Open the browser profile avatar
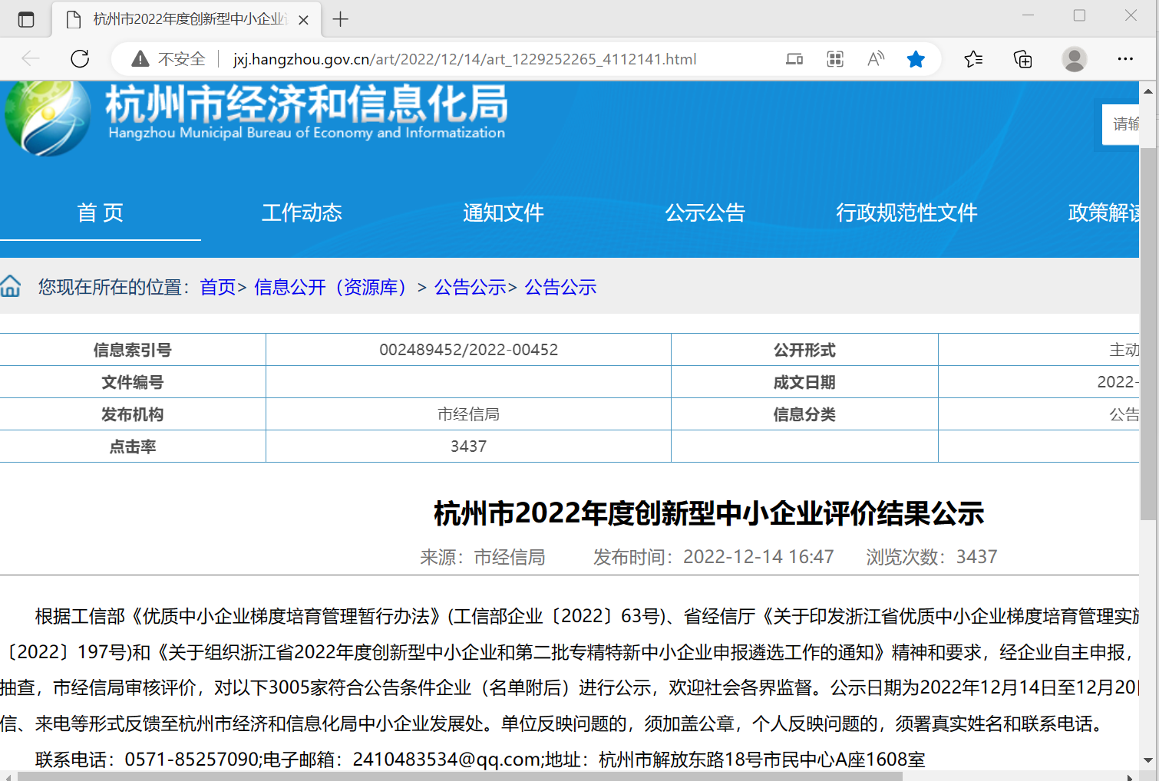1159x781 pixels. click(1074, 59)
